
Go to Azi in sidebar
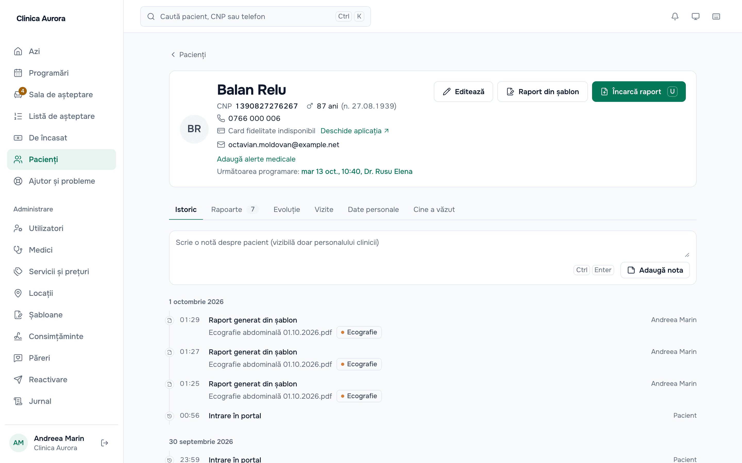[x=61, y=51]
